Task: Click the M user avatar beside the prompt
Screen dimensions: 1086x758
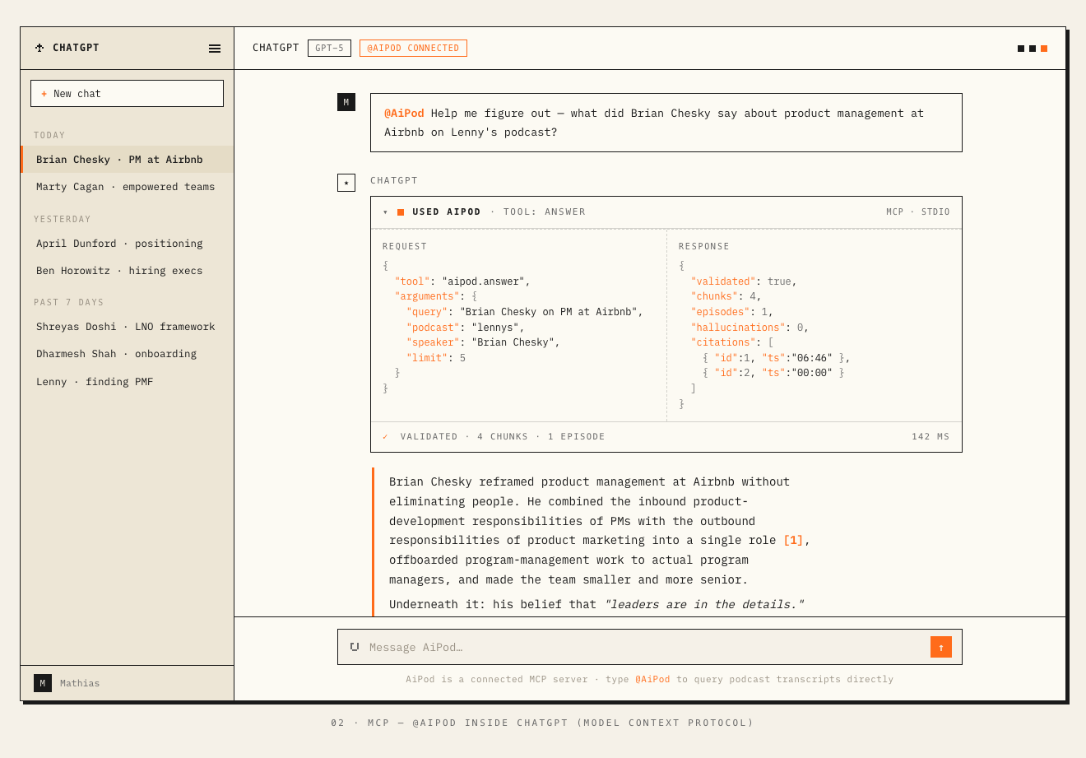Action: (346, 102)
